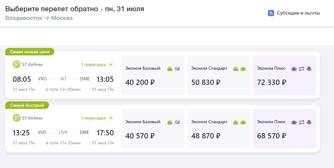Image resolution: width=334 pixels, height=168 pixels.
Task: Click the Самая низкая цена badge
Action: pyautogui.click(x=30, y=52)
